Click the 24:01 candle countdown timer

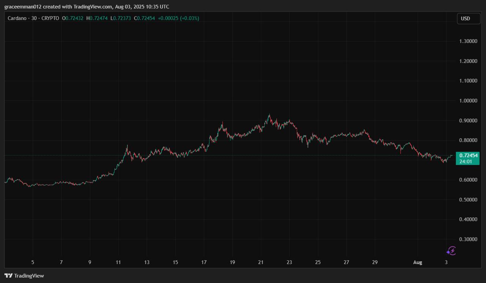(466, 161)
